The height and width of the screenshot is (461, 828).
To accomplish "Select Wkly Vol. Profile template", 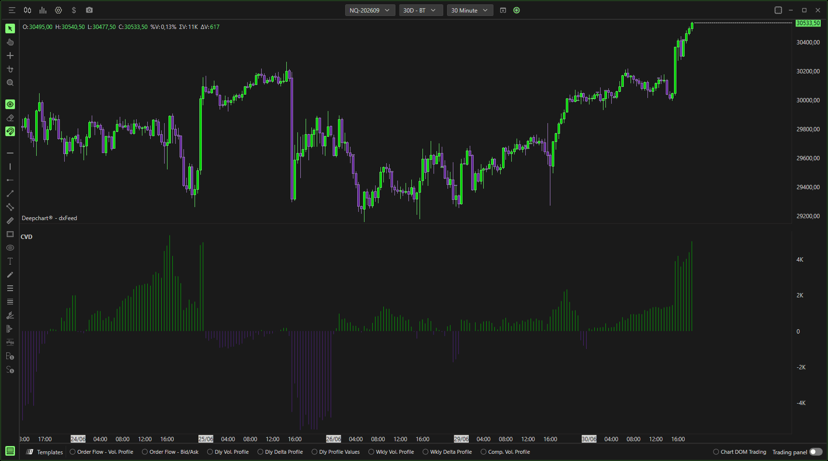I will click(391, 452).
